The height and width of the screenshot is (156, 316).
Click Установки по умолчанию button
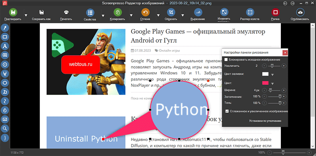[x=265, y=121]
